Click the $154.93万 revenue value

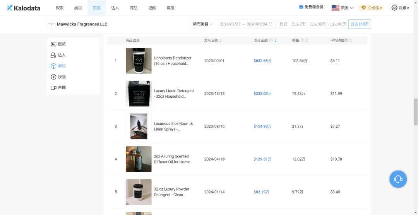pos(262,126)
